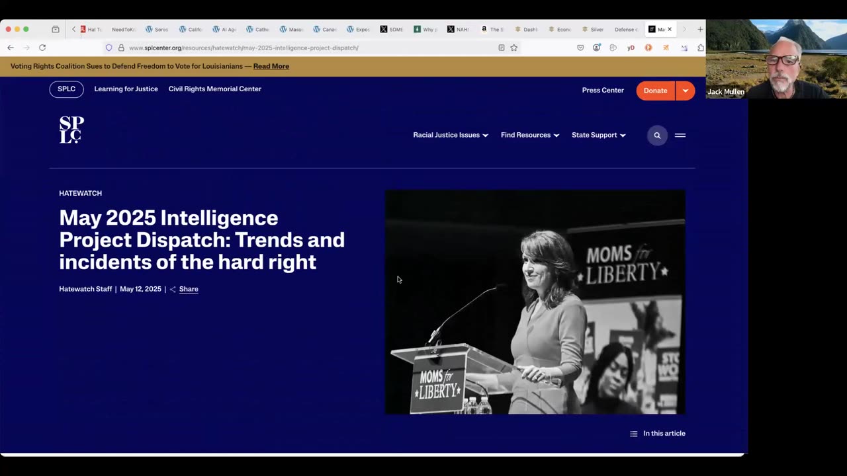Image resolution: width=847 pixels, height=476 pixels.
Task: Click the SPLC pill button
Action: [x=66, y=89]
